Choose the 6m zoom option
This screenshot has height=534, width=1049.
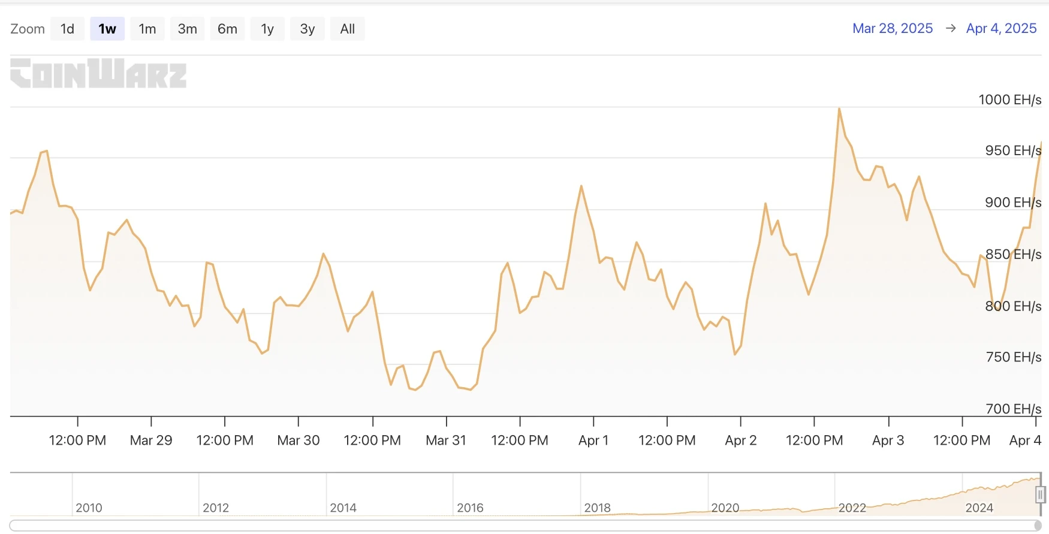tap(227, 29)
